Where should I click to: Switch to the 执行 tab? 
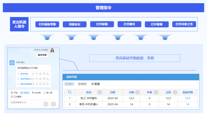click(83, 84)
